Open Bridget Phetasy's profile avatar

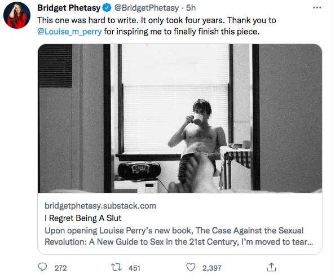(17, 15)
